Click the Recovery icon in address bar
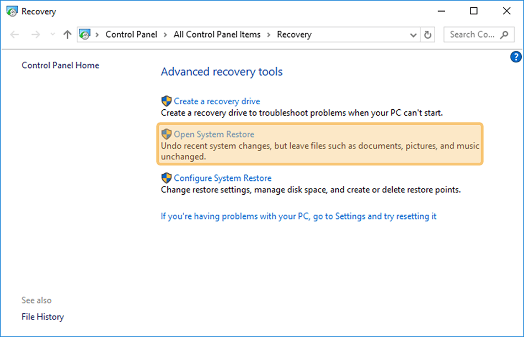524x337 pixels. pyautogui.click(x=84, y=34)
